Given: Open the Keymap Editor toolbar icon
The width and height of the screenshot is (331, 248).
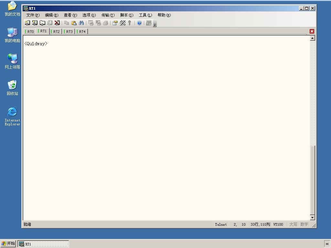Looking at the screenshot, I should 123,23.
